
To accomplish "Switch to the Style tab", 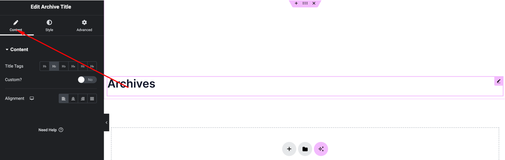I will click(49, 26).
